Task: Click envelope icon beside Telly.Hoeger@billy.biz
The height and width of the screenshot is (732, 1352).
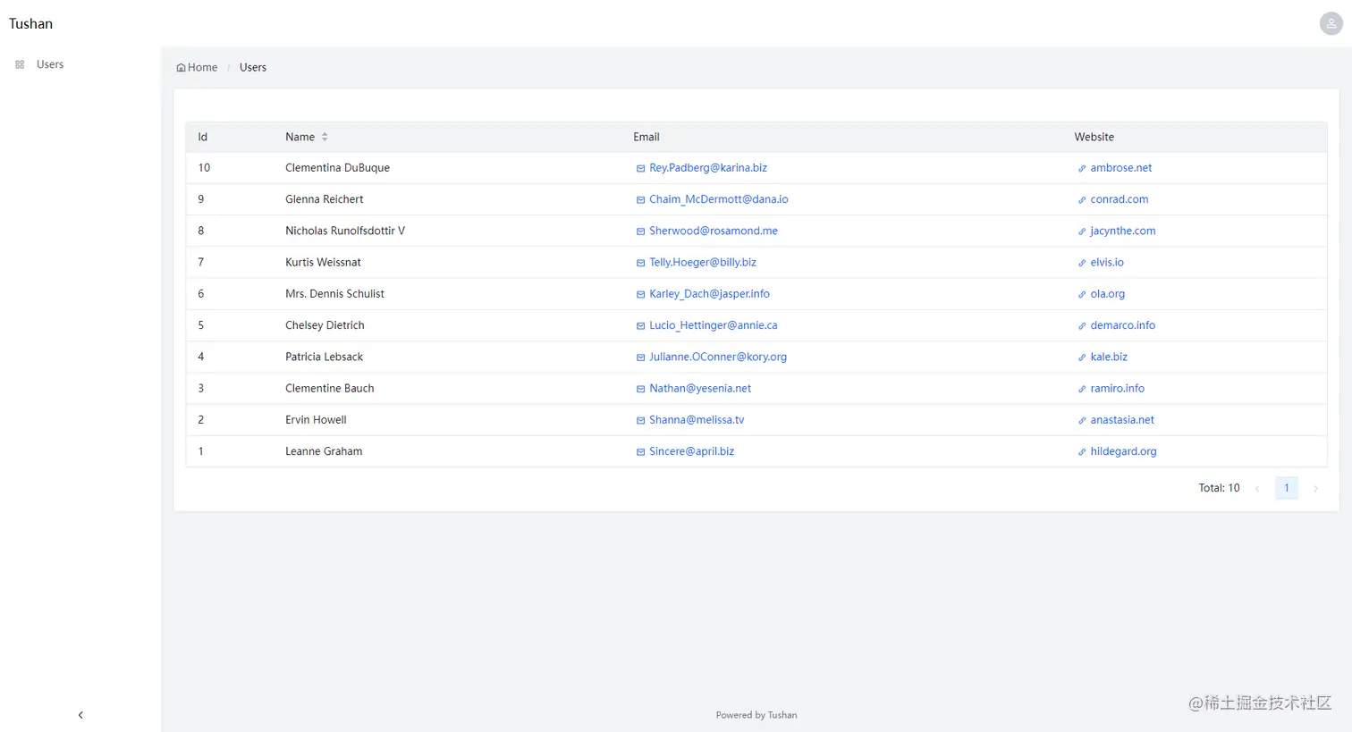Action: [640, 263]
